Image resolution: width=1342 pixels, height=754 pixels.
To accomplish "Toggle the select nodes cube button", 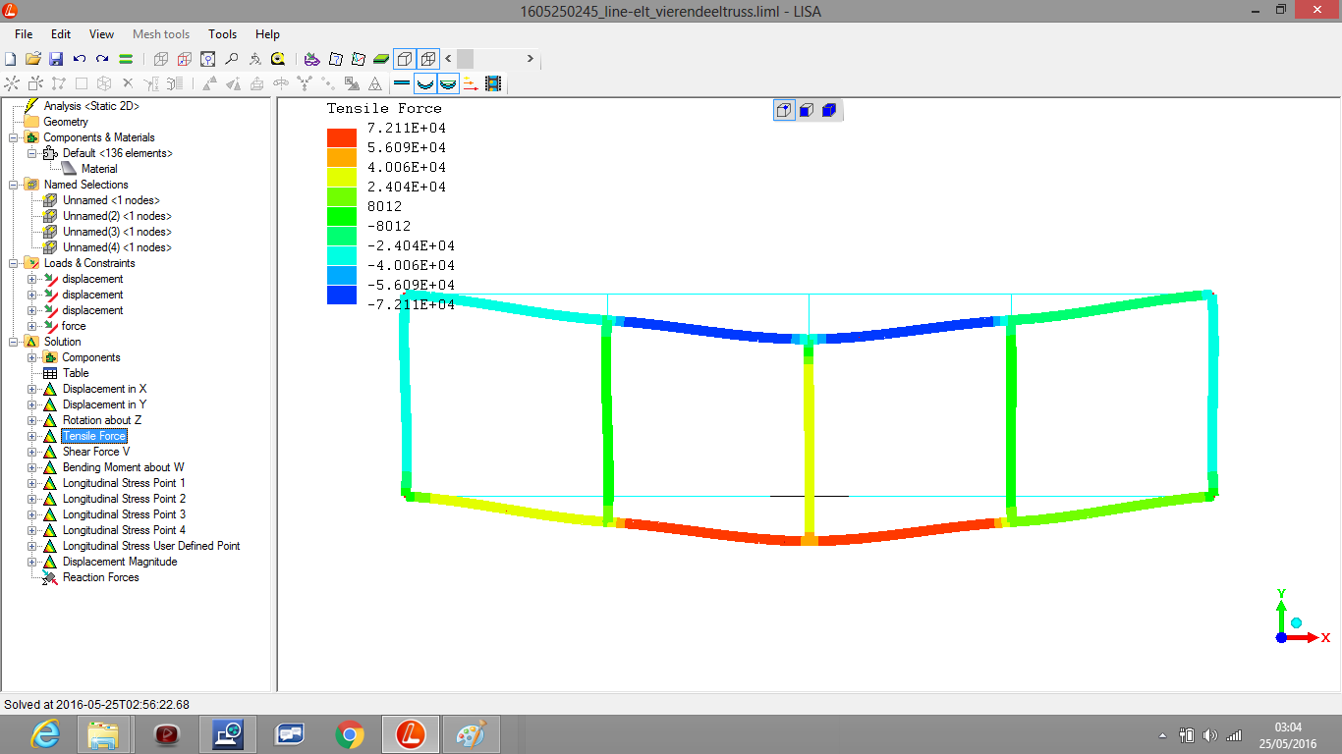I will point(784,110).
